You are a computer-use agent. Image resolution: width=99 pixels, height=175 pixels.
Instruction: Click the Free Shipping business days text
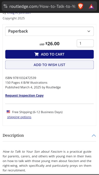(x=37, y=112)
